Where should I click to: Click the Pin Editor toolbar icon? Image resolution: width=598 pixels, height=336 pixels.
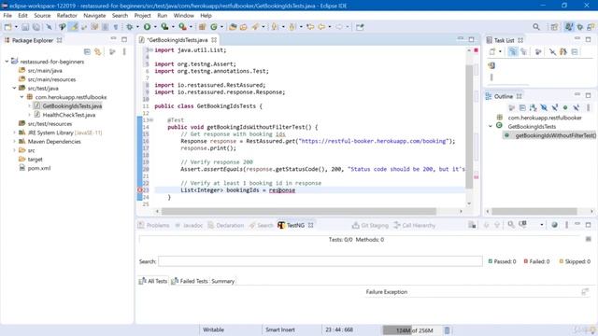point(360,27)
